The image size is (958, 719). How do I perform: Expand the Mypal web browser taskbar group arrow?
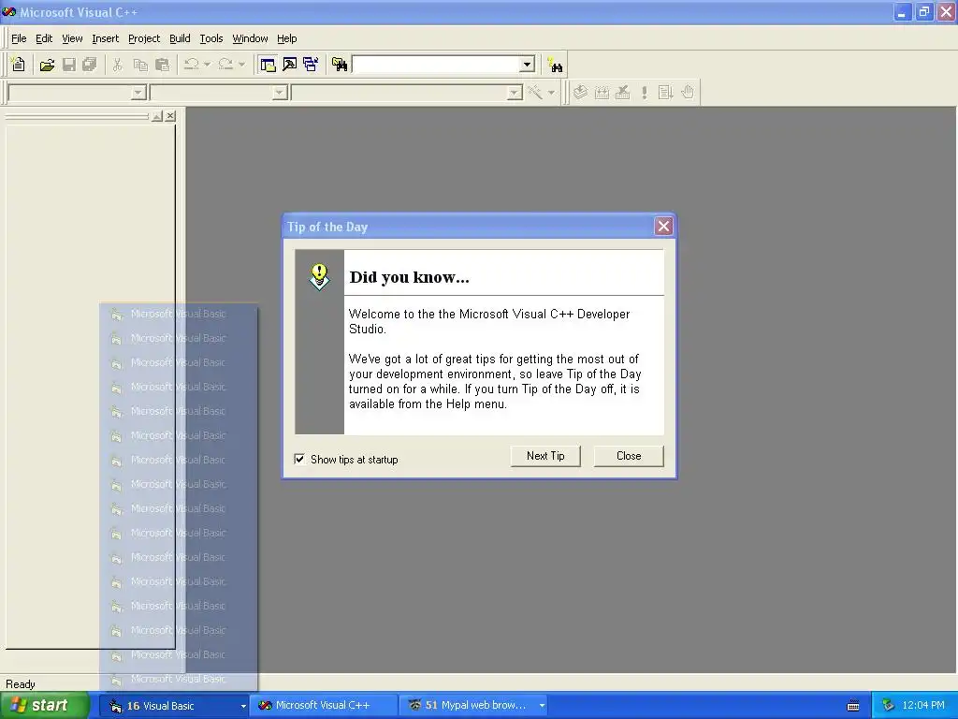pos(542,706)
